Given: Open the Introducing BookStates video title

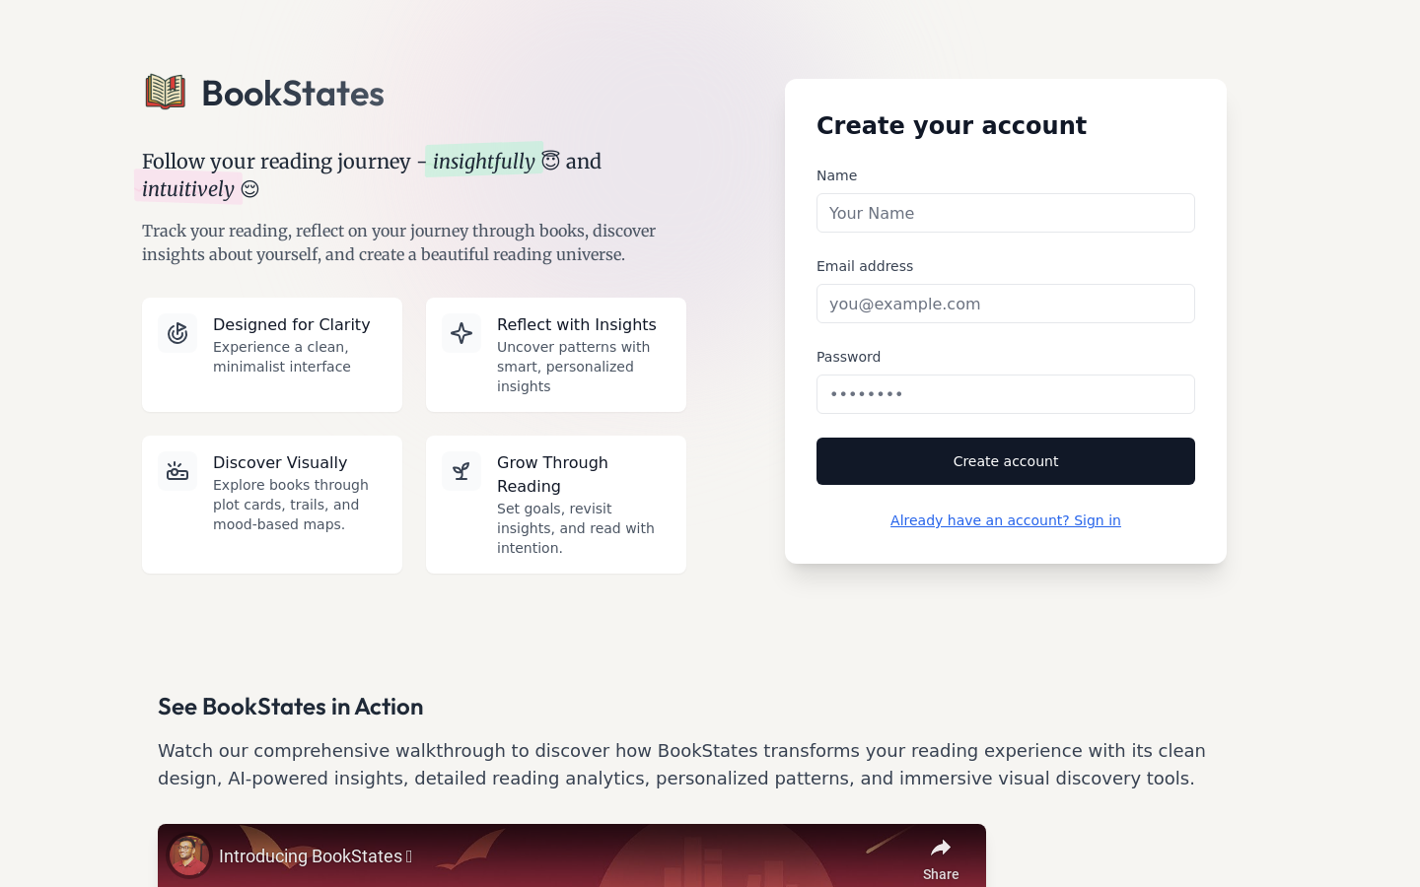Looking at the screenshot, I should pyautogui.click(x=316, y=856).
